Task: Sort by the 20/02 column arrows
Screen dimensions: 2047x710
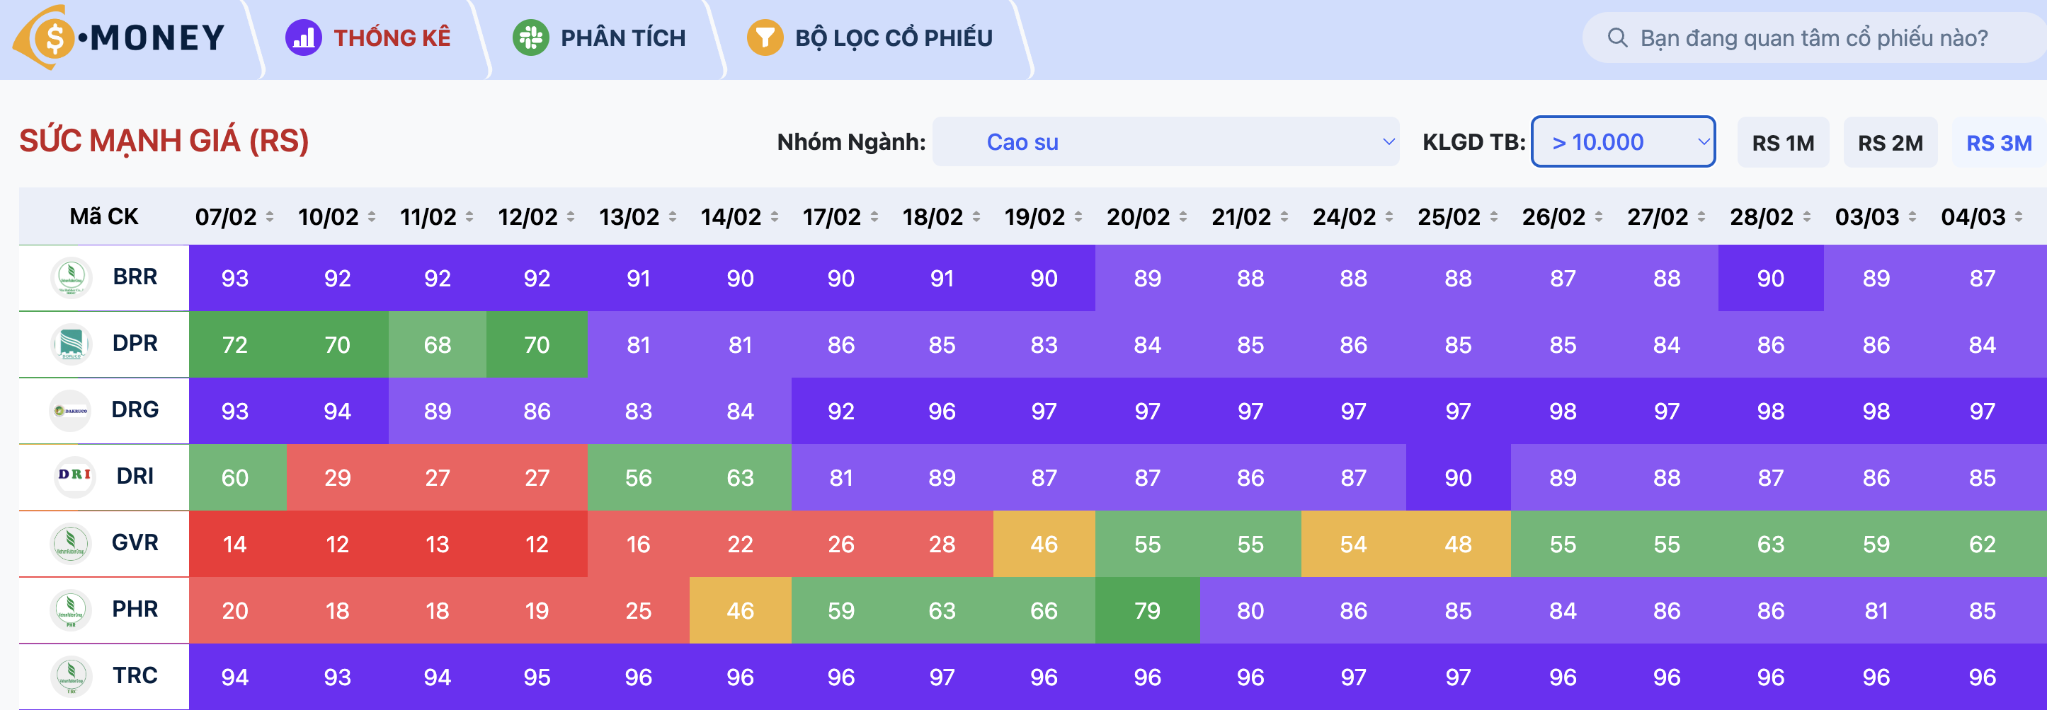Action: 1183,216
